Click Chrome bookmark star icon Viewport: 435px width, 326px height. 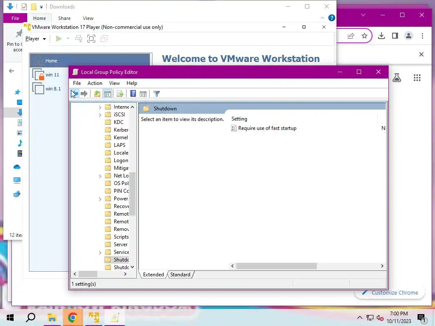[364, 36]
